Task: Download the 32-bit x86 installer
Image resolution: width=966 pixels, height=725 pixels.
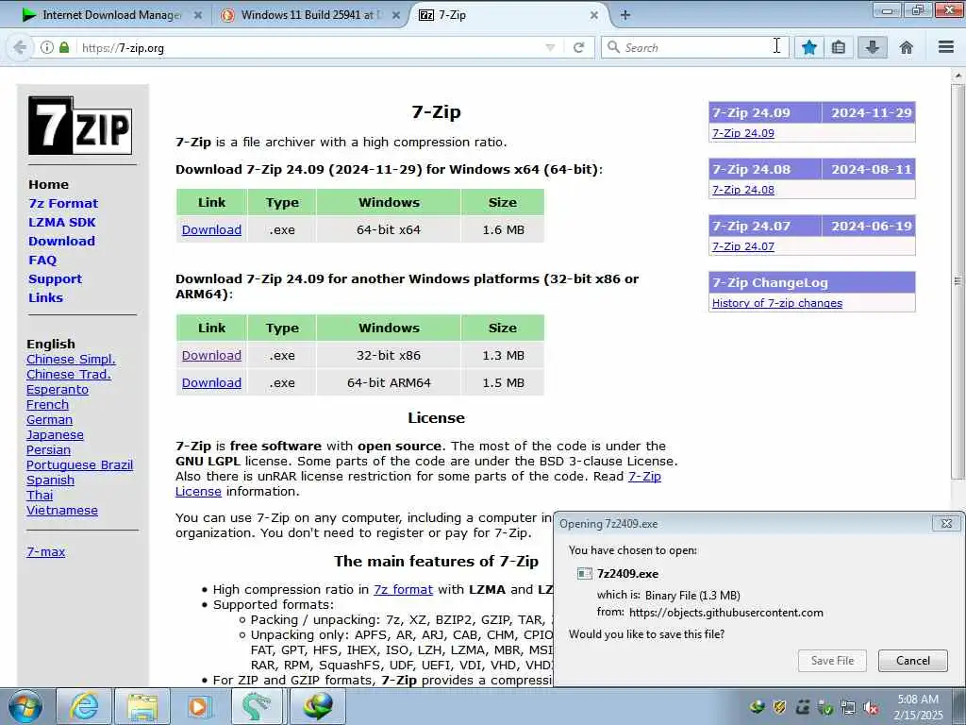Action: 211,356
